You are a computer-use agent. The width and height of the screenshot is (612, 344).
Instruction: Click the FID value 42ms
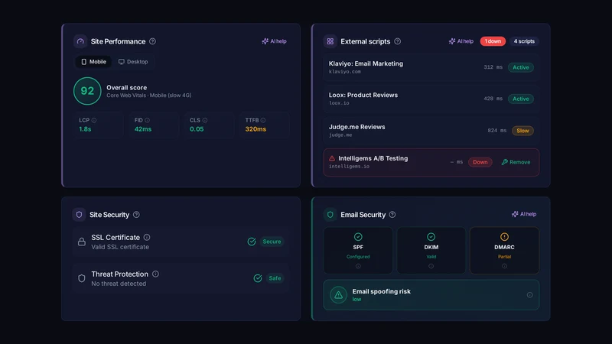click(x=143, y=129)
